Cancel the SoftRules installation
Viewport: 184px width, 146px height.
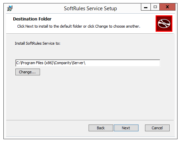click(157, 128)
